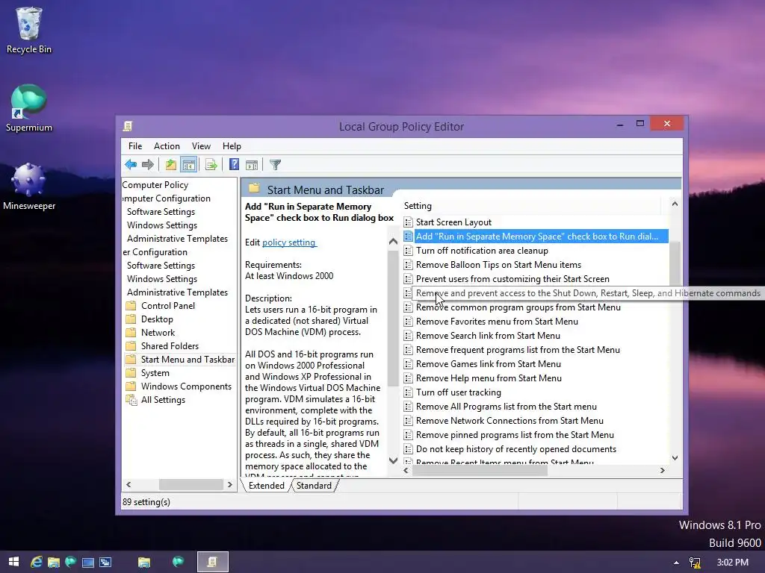The height and width of the screenshot is (573, 765).
Task: Select the System folder in the tree
Action: click(x=155, y=373)
